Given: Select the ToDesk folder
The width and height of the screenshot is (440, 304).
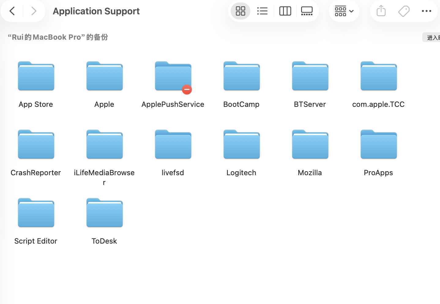Looking at the screenshot, I should pyautogui.click(x=104, y=213).
